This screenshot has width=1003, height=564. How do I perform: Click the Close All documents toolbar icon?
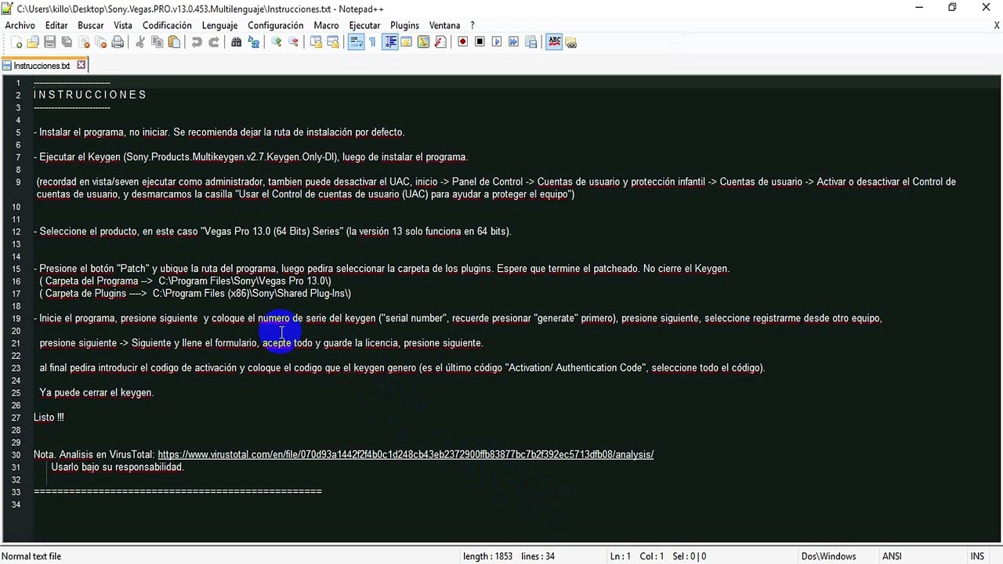pyautogui.click(x=100, y=42)
